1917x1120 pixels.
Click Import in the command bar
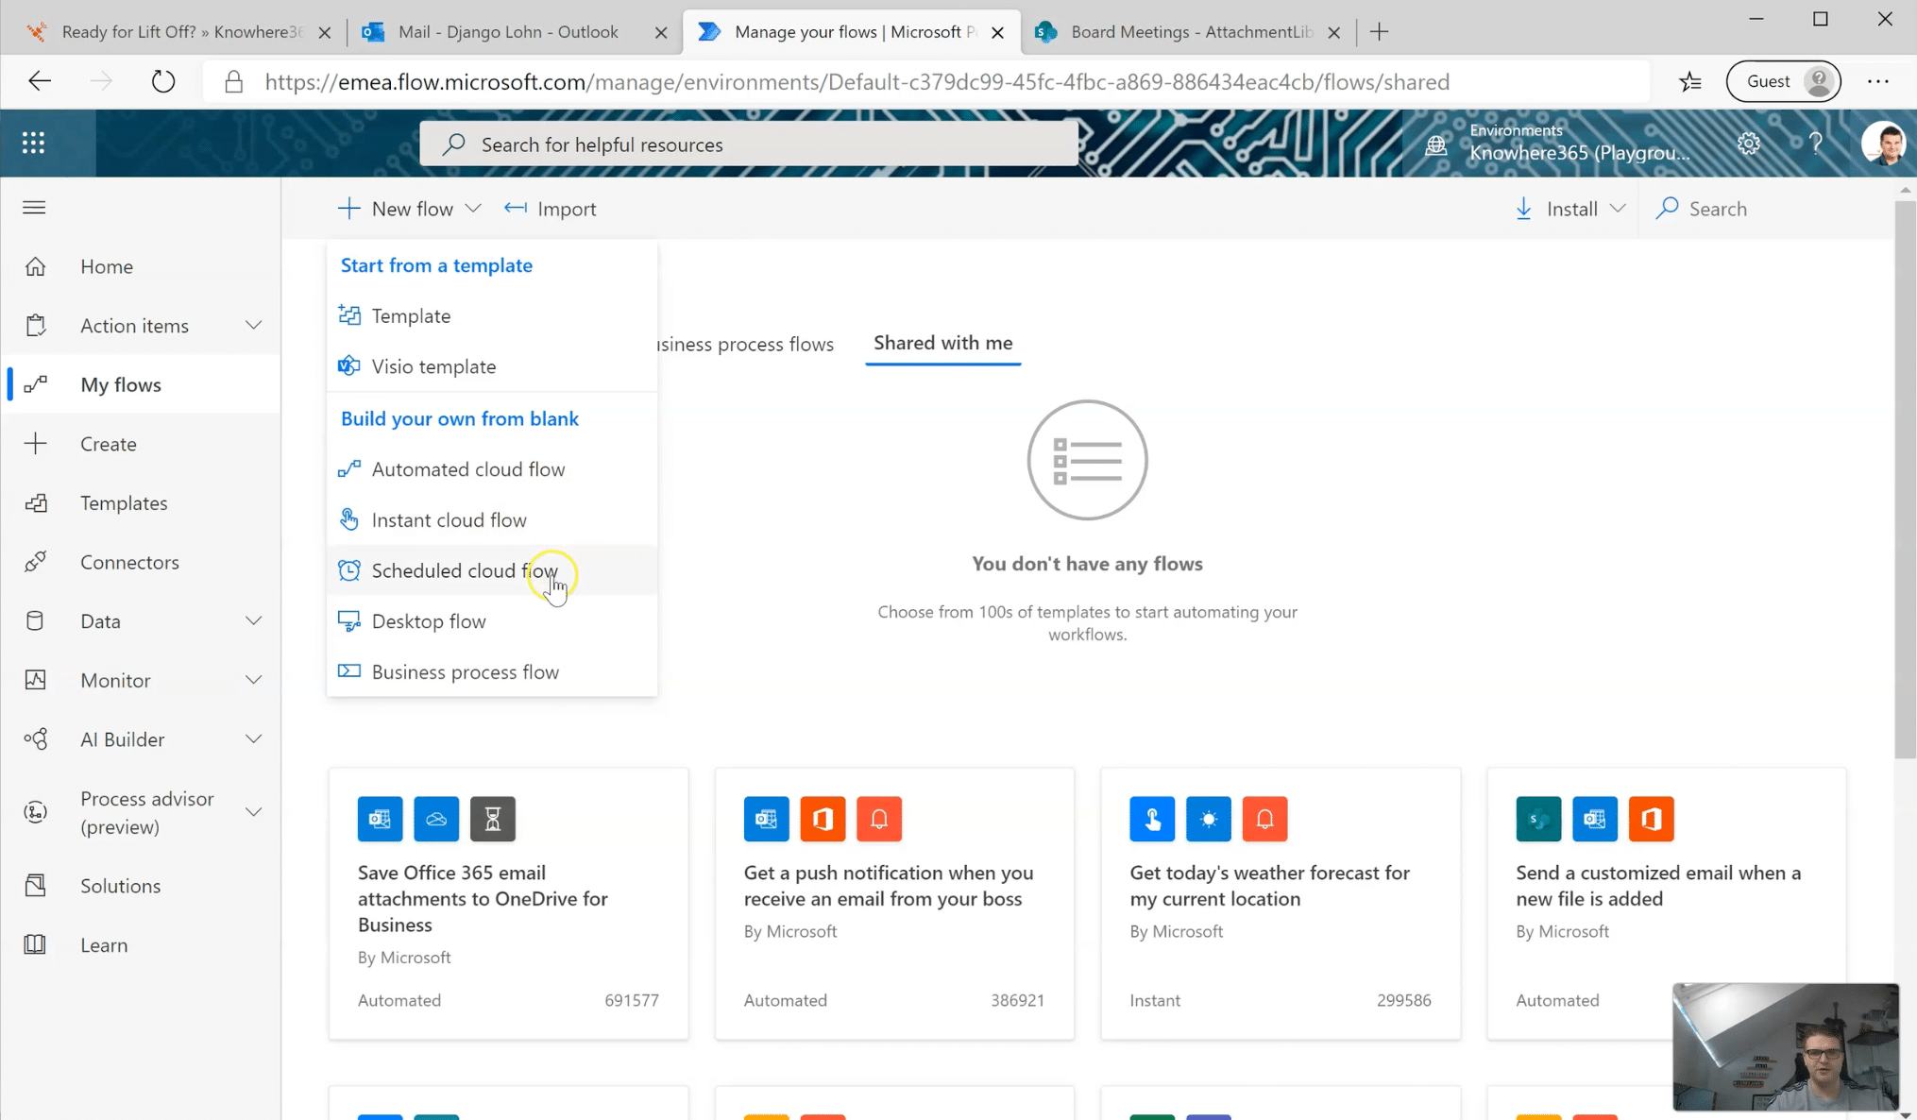point(551,209)
